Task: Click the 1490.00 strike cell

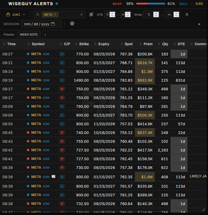Action: pos(81,80)
